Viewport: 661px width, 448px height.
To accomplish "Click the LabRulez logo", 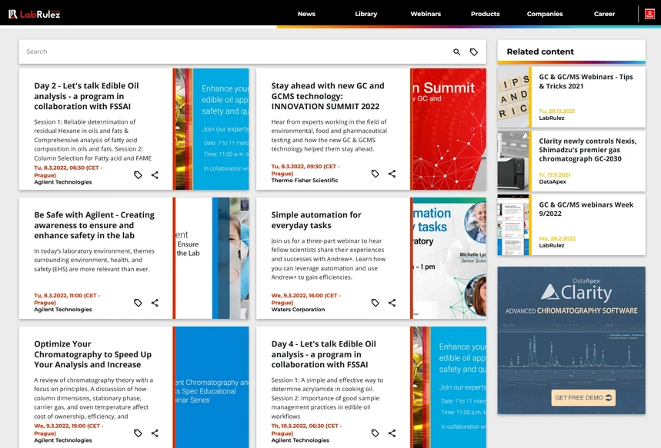I will 34,14.
